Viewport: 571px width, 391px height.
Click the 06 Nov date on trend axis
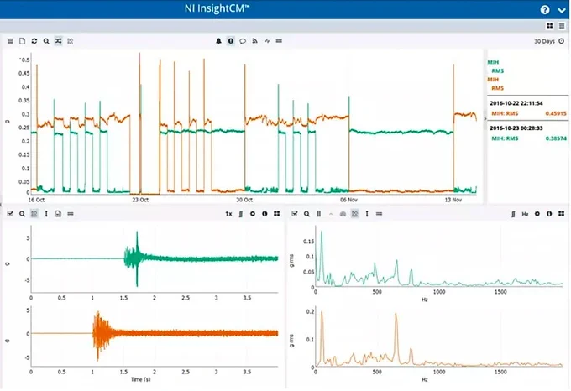(348, 200)
